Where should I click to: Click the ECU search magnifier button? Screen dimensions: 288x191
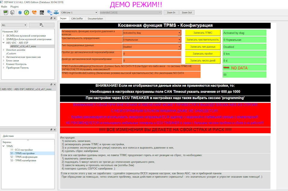pyautogui.click(x=42, y=25)
